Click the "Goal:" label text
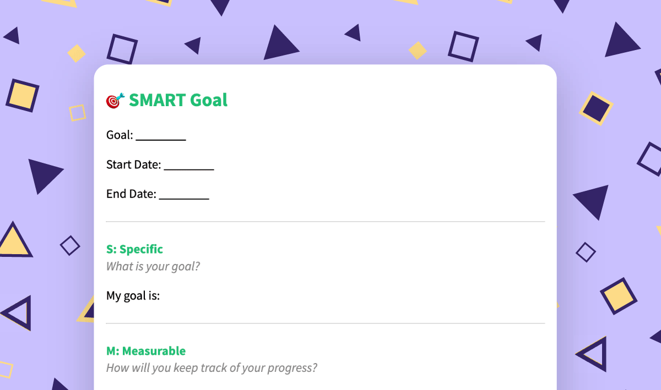 120,135
